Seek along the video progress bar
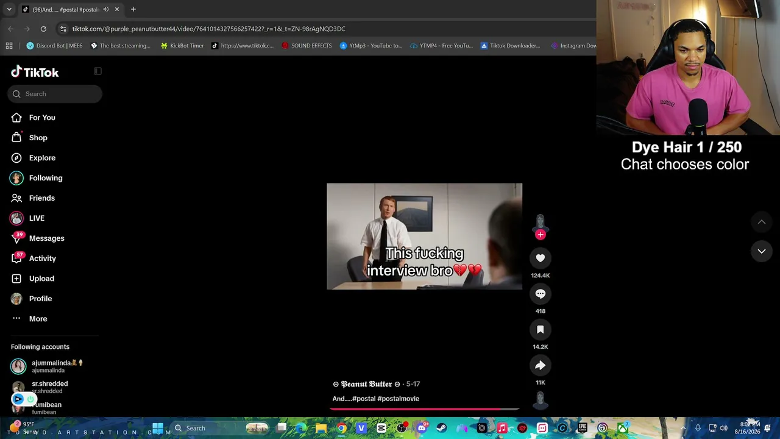The height and width of the screenshot is (439, 780). click(425, 409)
